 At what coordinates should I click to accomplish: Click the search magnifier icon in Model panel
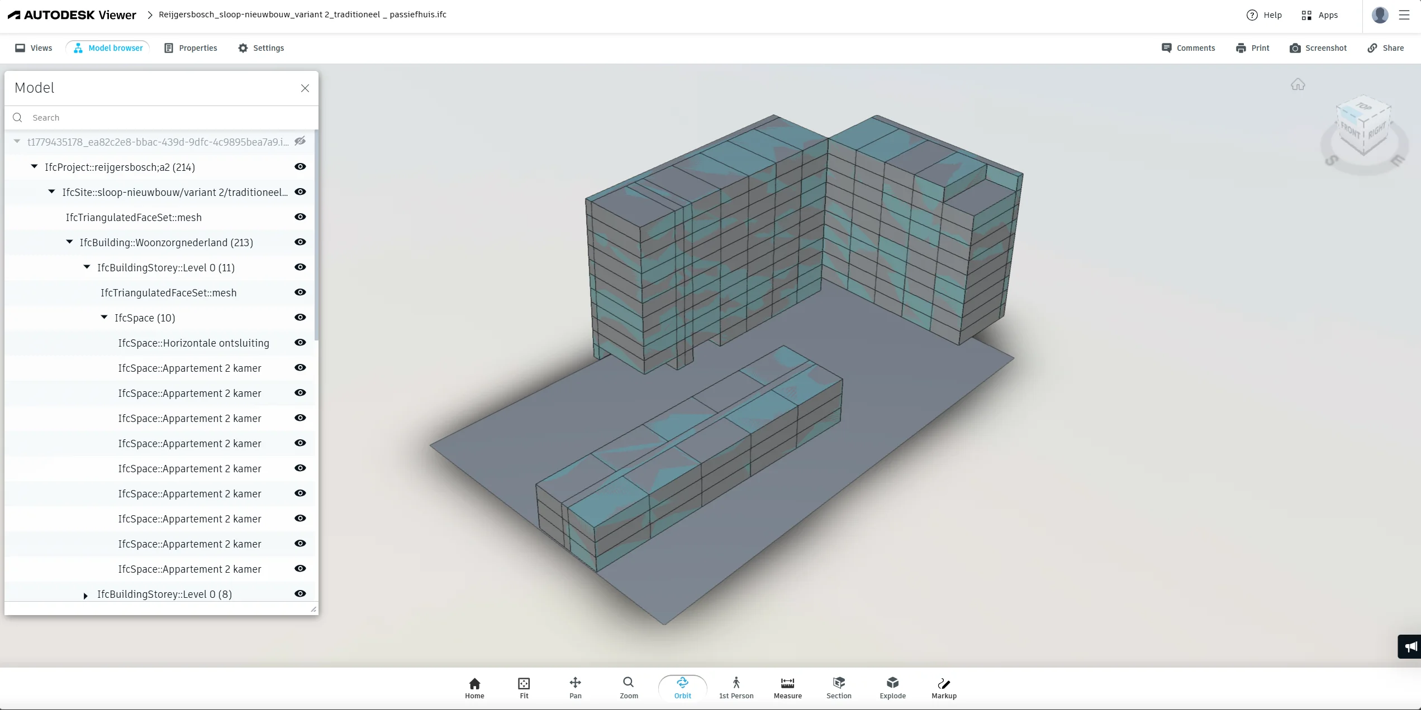pos(17,118)
